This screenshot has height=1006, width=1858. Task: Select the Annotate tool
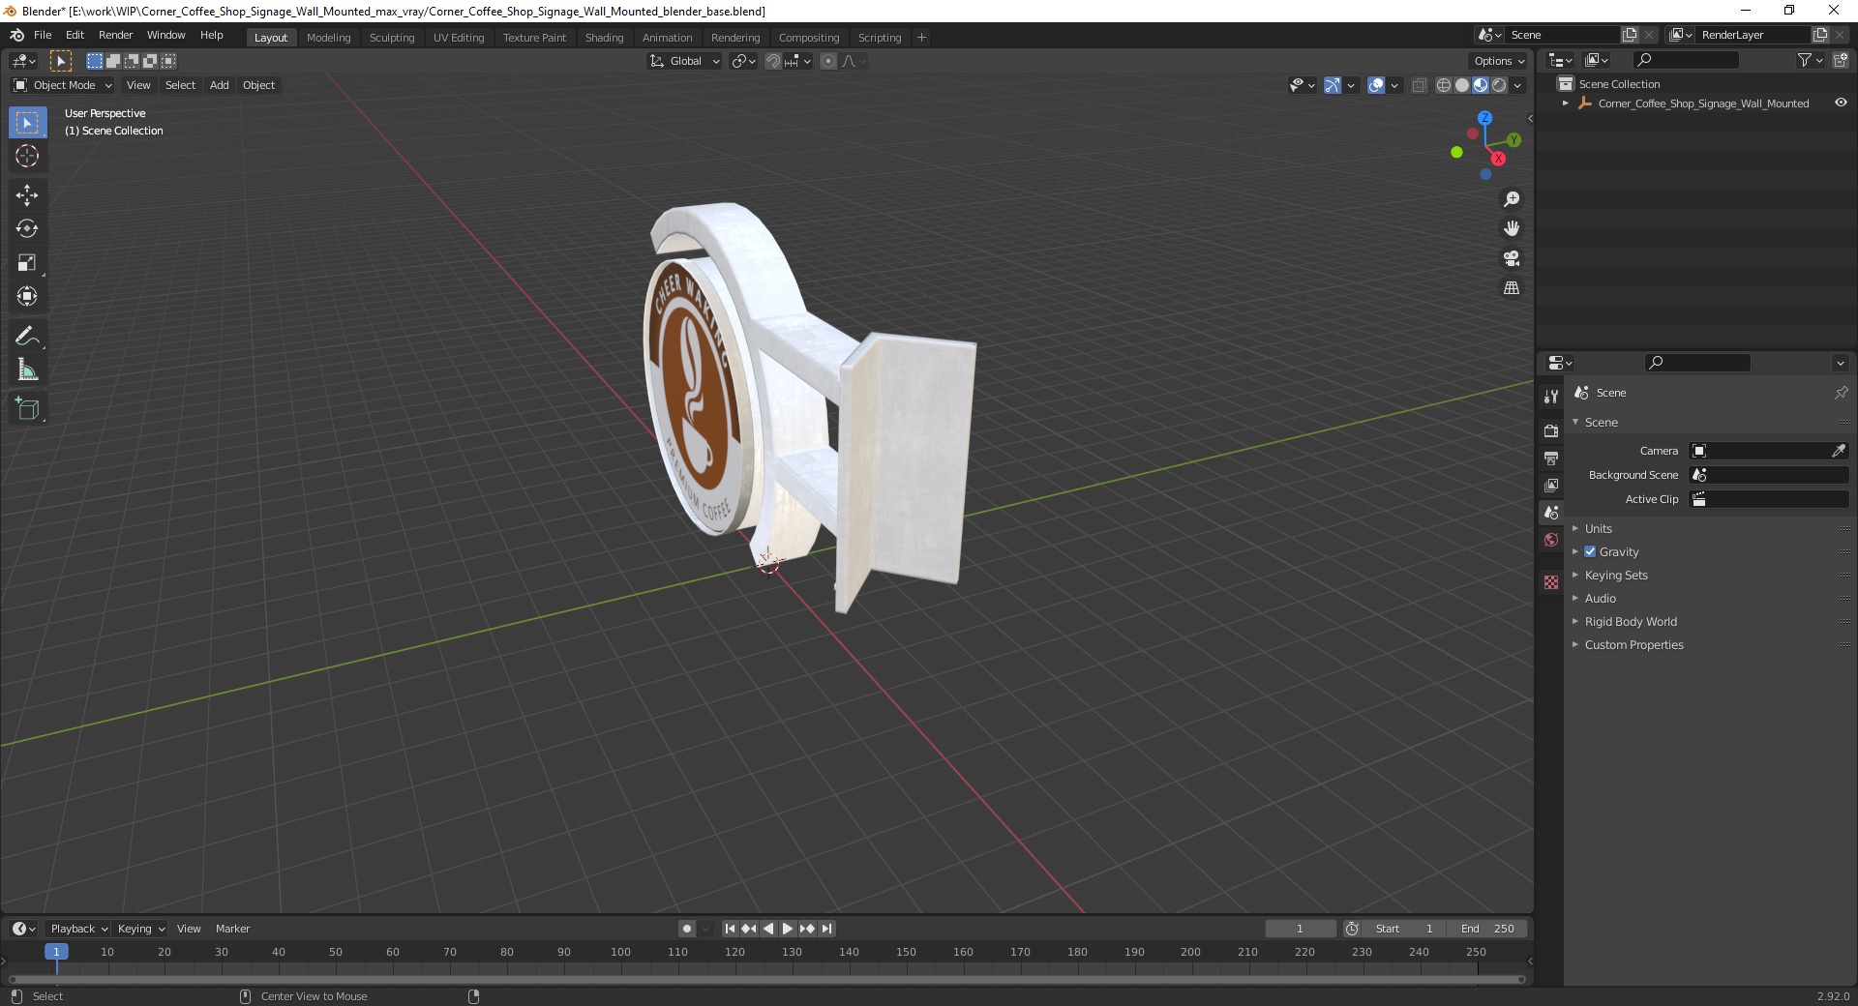(x=27, y=337)
